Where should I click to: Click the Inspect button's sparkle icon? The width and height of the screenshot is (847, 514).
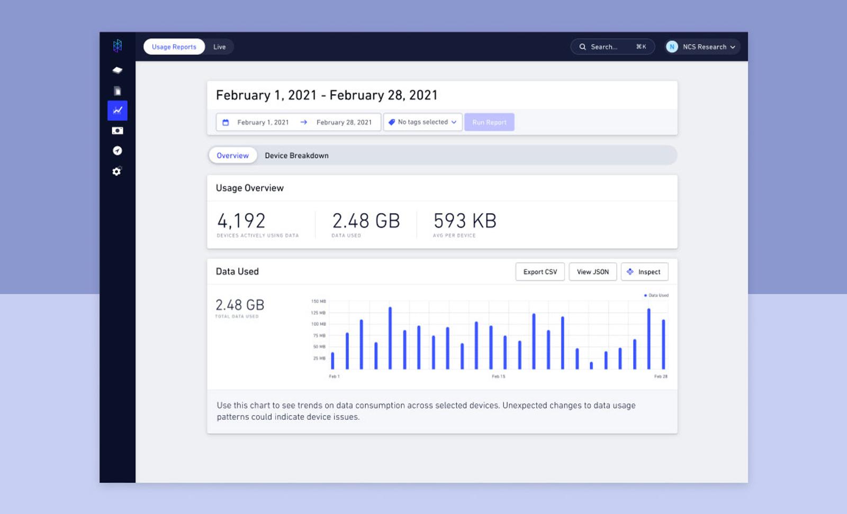[x=630, y=272]
